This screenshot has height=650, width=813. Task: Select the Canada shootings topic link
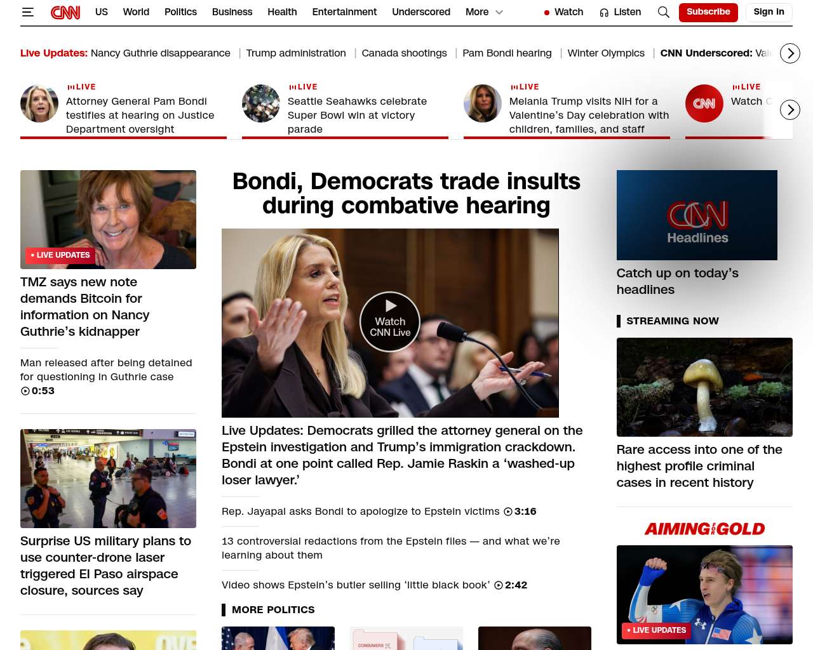tap(404, 53)
